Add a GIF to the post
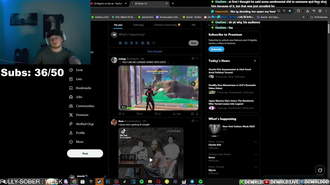The width and height of the screenshot is (330, 185). [126, 43]
